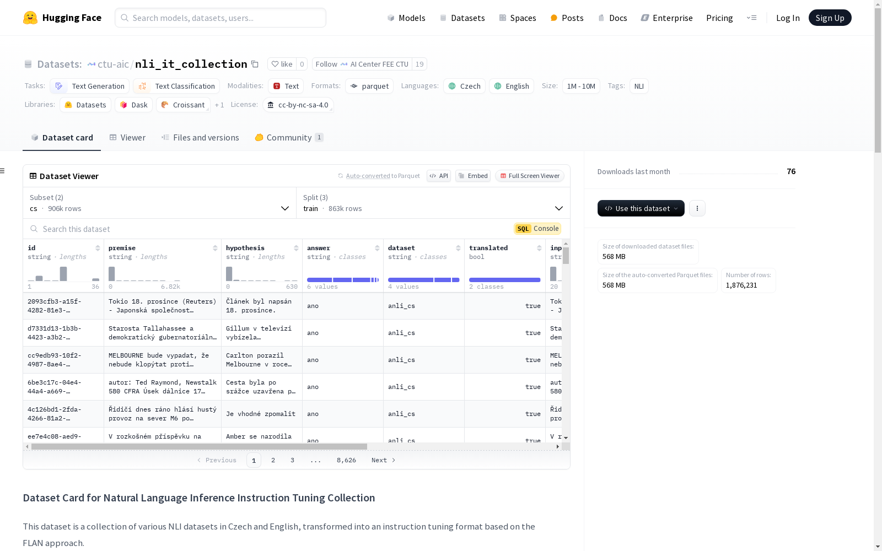The width and height of the screenshot is (882, 551).
Task: Go to page 3 of dataset rows
Action: click(292, 460)
